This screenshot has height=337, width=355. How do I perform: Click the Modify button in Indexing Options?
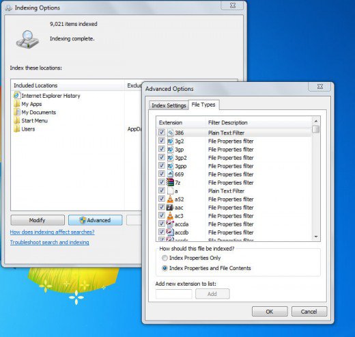coord(38,220)
